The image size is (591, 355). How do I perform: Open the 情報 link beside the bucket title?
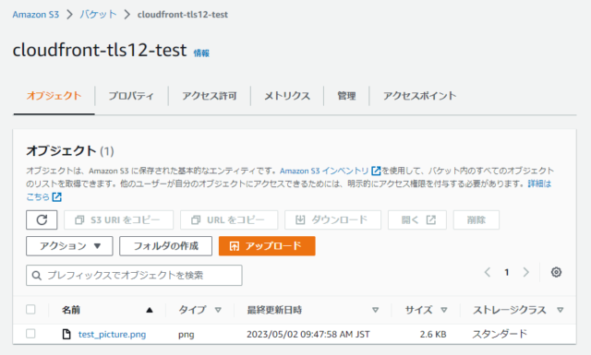[x=201, y=53]
